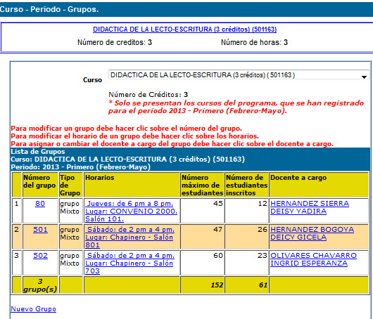Screen dimensions: 373x319
Task: Click Salón 801 link for group 501
Action: (129, 241)
